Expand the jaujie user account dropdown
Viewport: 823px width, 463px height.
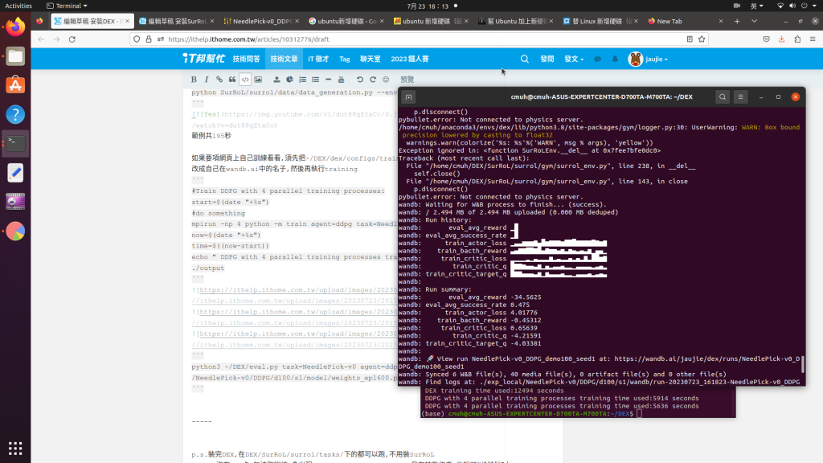click(649, 59)
